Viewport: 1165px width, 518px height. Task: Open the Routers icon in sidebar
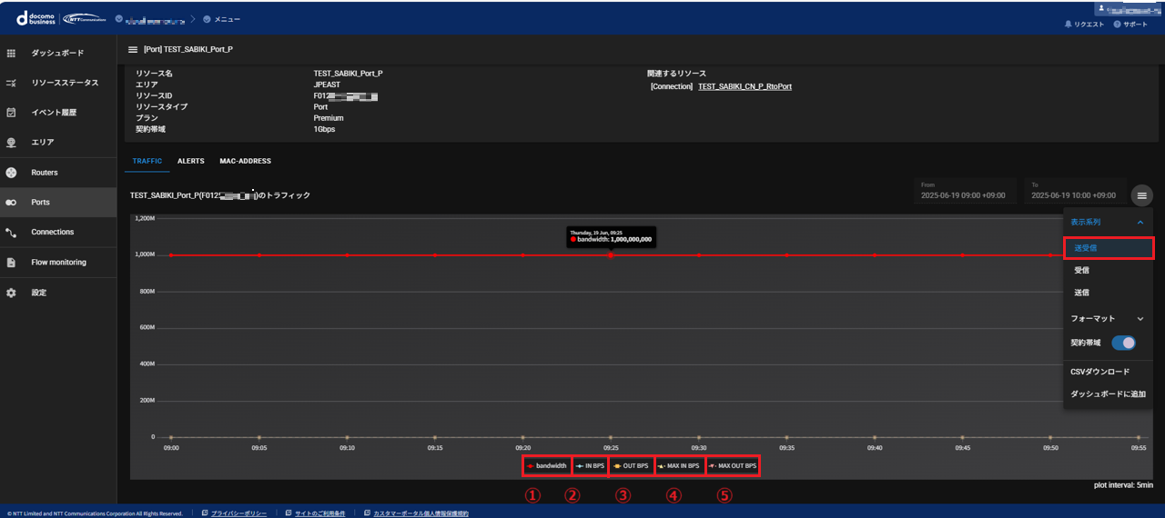point(11,173)
